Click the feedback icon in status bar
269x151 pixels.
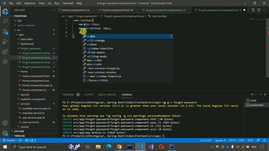(x=258, y=141)
